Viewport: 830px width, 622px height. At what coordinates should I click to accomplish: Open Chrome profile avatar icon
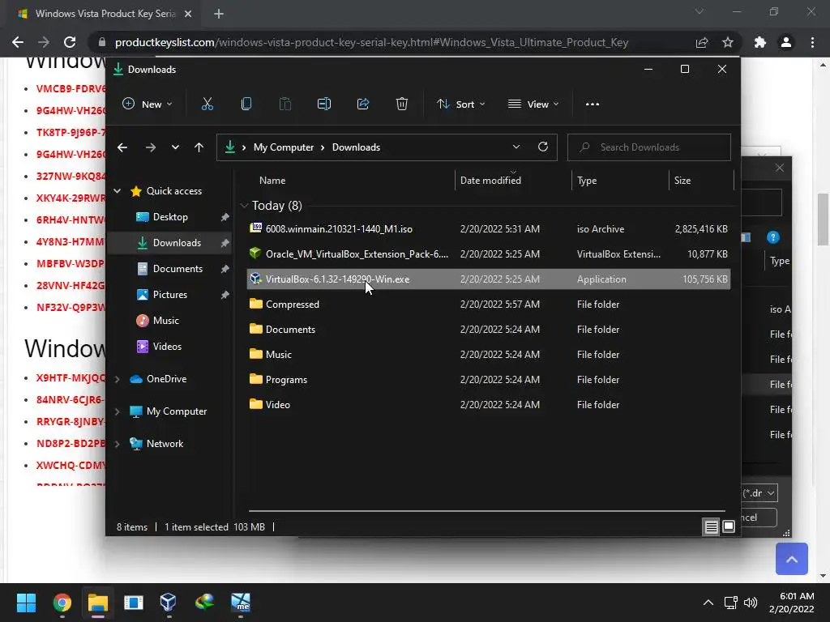(x=786, y=42)
